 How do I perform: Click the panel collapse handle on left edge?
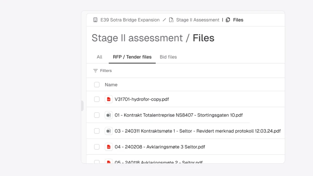(x=82, y=106)
